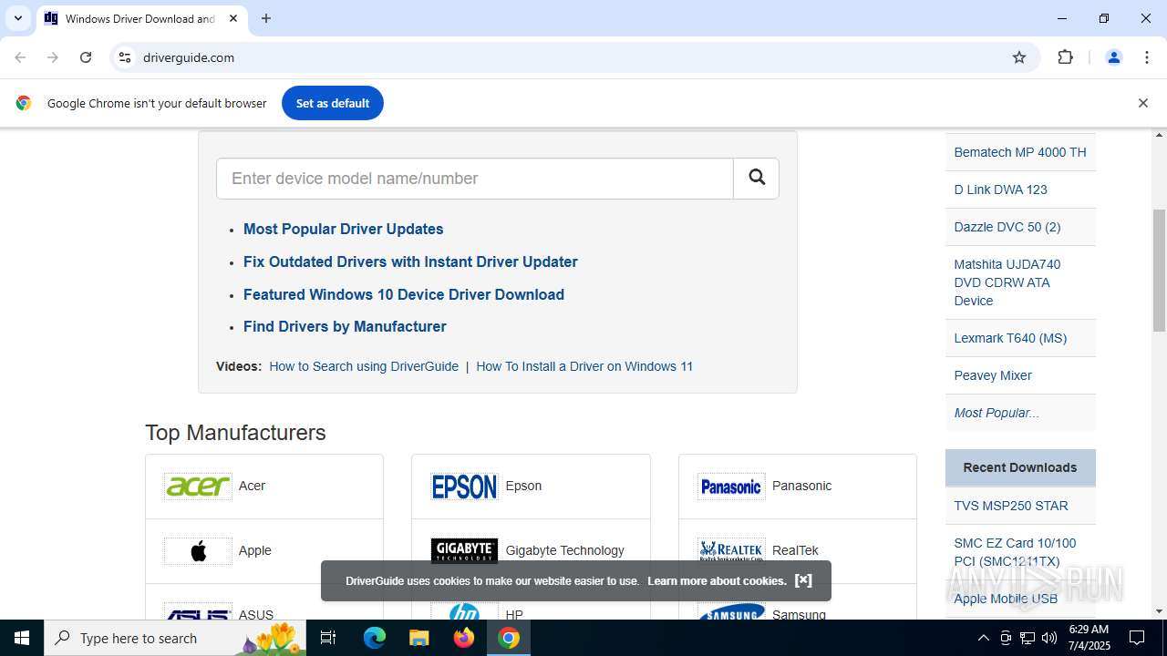This screenshot has width=1167, height=656.
Task: Open File Explorer from the taskbar
Action: pos(418,638)
